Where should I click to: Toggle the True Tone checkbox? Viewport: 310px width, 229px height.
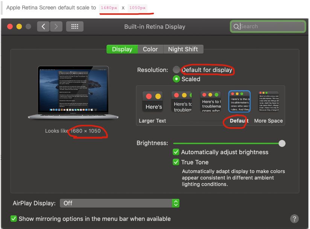(x=176, y=162)
